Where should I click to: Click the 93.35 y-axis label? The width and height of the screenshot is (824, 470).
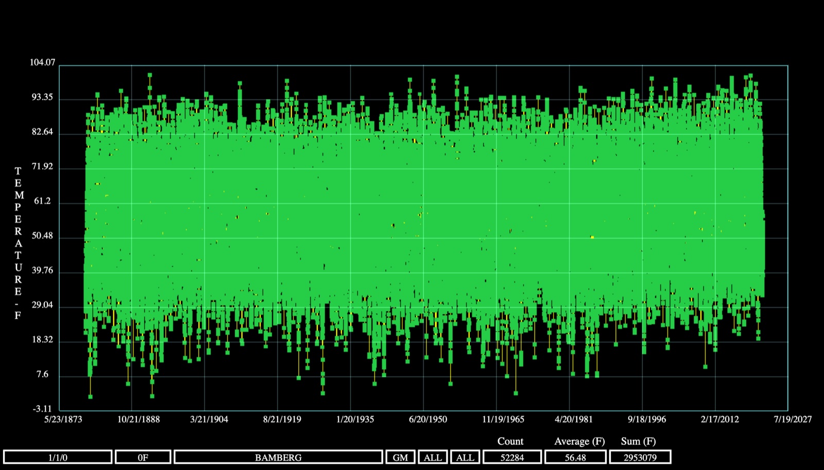(x=42, y=97)
